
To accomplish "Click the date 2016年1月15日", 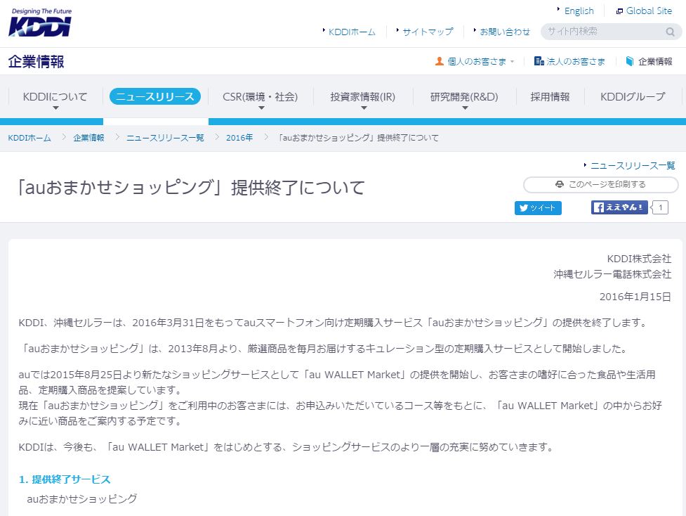I will point(635,297).
